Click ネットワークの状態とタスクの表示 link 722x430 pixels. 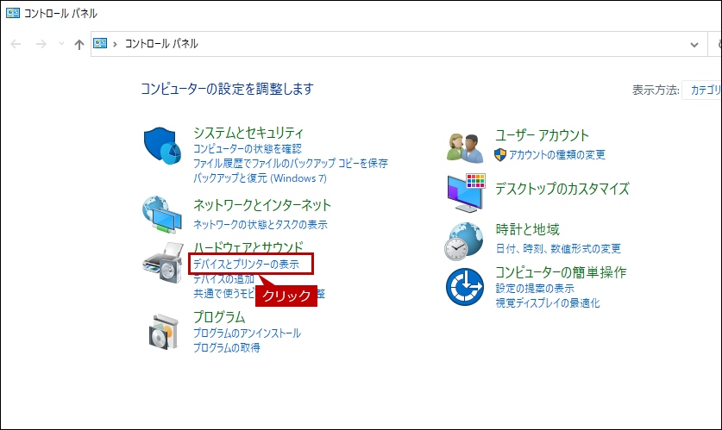click(x=261, y=224)
